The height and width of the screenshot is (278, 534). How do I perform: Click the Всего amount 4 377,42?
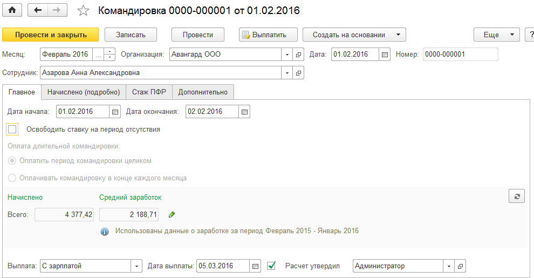[x=64, y=215]
